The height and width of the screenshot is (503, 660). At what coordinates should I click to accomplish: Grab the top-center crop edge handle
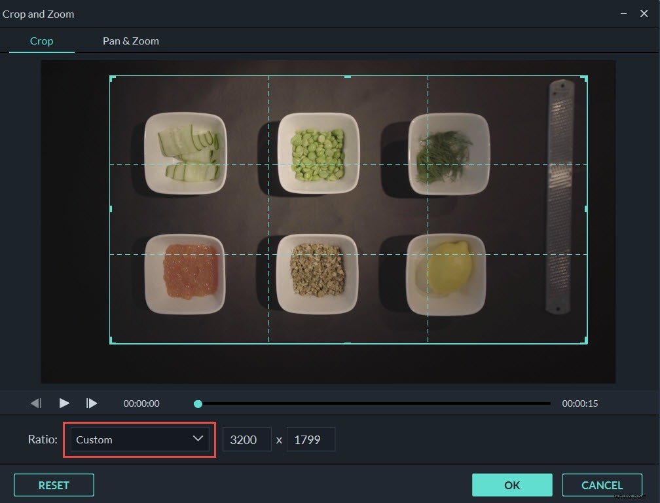pyautogui.click(x=348, y=77)
